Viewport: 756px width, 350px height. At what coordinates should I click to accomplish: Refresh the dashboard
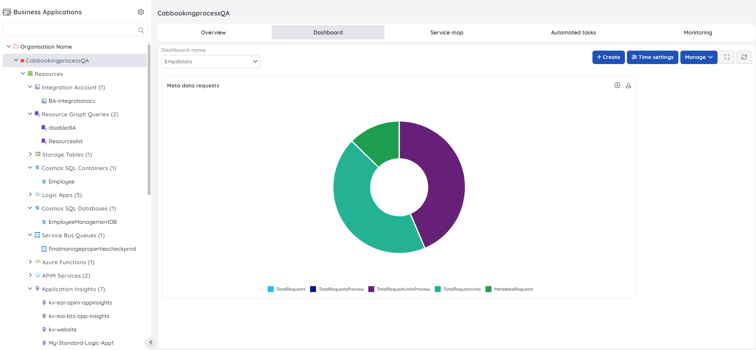(744, 57)
